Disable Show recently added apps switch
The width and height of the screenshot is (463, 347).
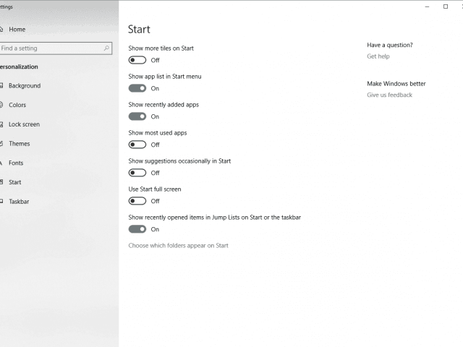tap(137, 116)
